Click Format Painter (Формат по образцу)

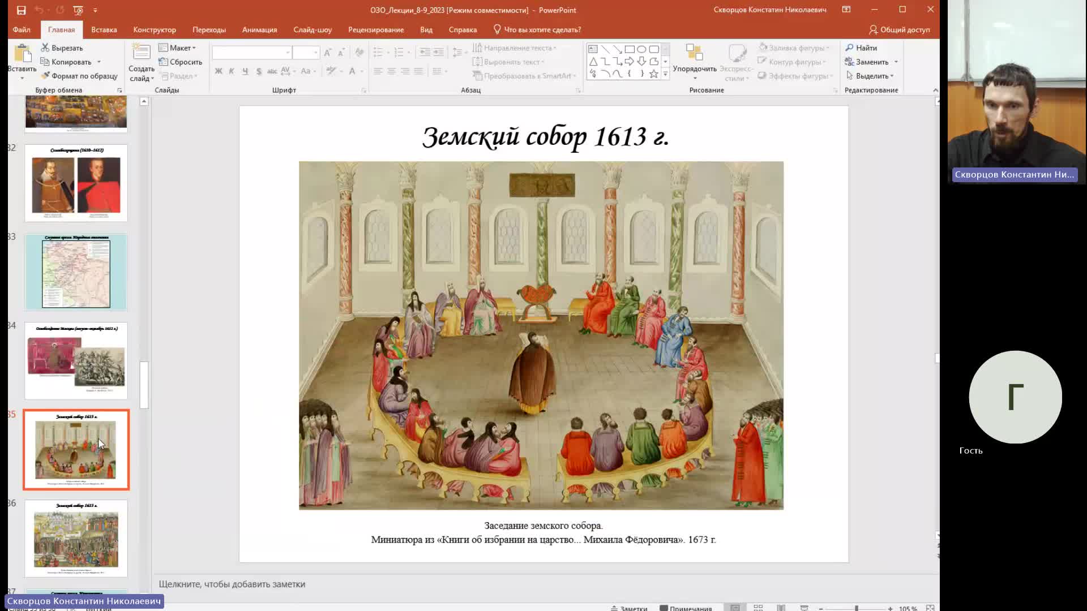tap(79, 76)
